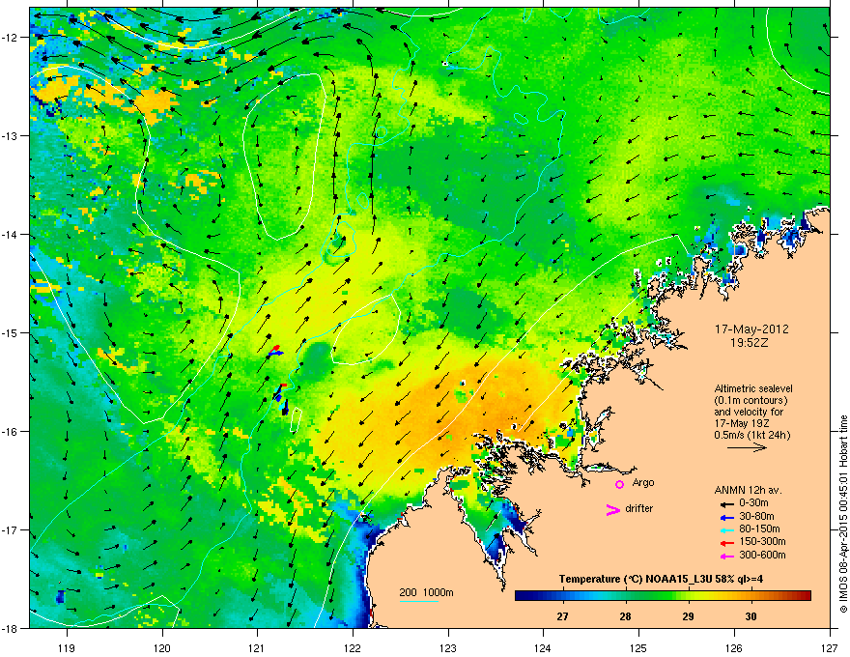
Task: Click the '200 1000m' isobath label
Action: click(426, 592)
